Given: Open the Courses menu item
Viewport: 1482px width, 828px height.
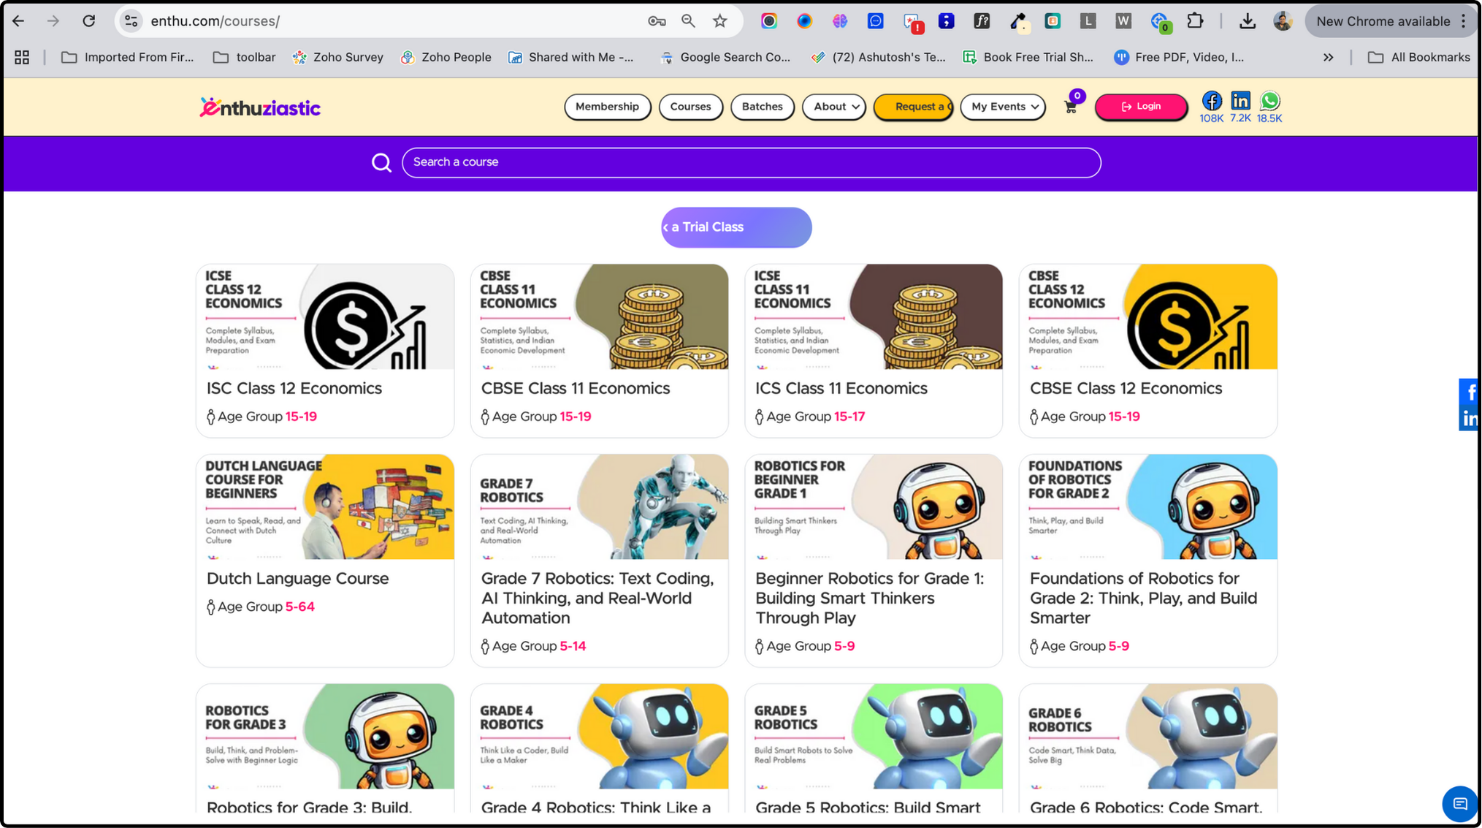Looking at the screenshot, I should (x=690, y=107).
